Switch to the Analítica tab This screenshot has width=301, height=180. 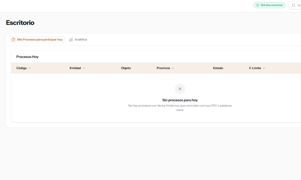click(78, 39)
